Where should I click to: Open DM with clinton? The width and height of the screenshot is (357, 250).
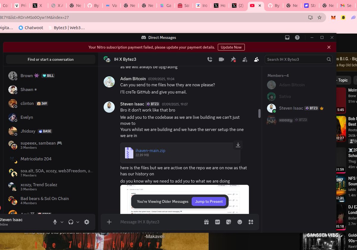click(51, 103)
